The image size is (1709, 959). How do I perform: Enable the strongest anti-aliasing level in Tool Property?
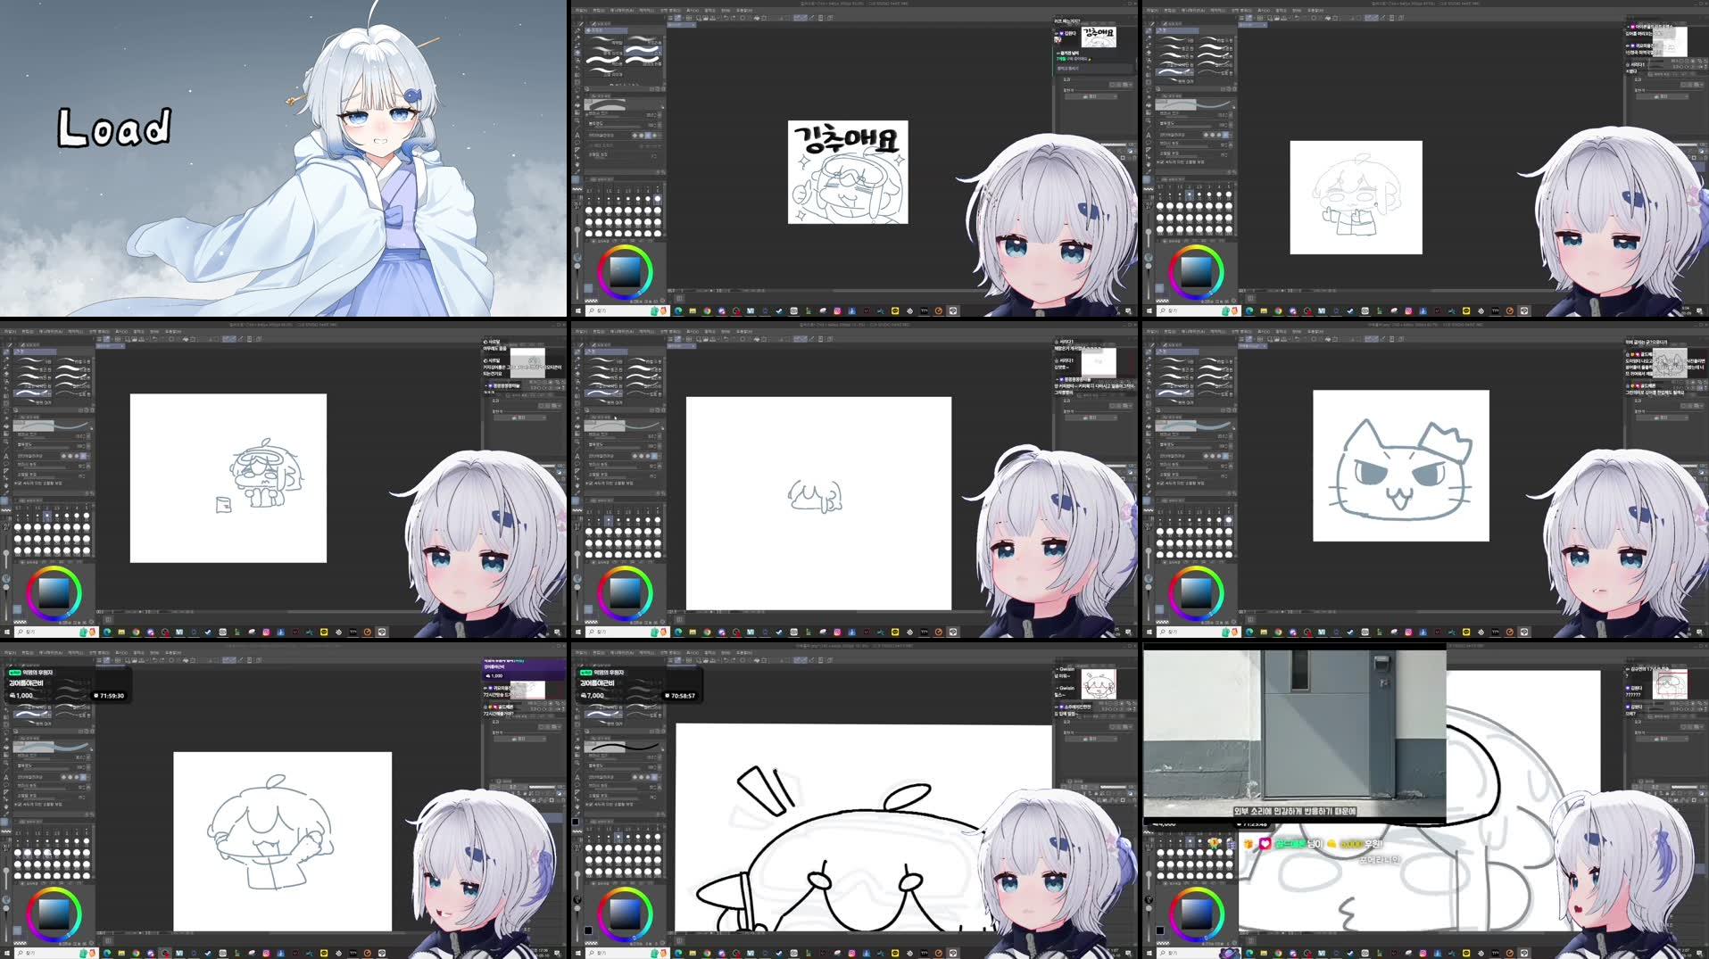(655, 136)
